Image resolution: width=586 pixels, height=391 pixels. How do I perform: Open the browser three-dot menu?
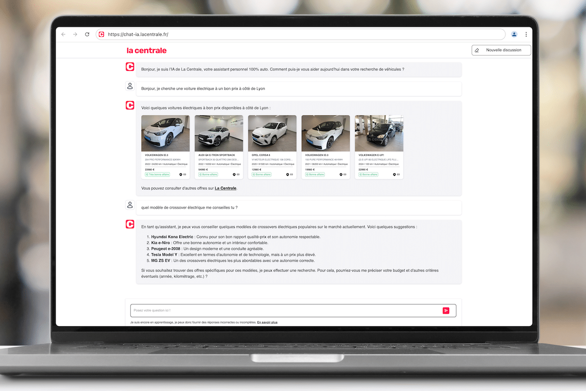tap(526, 34)
